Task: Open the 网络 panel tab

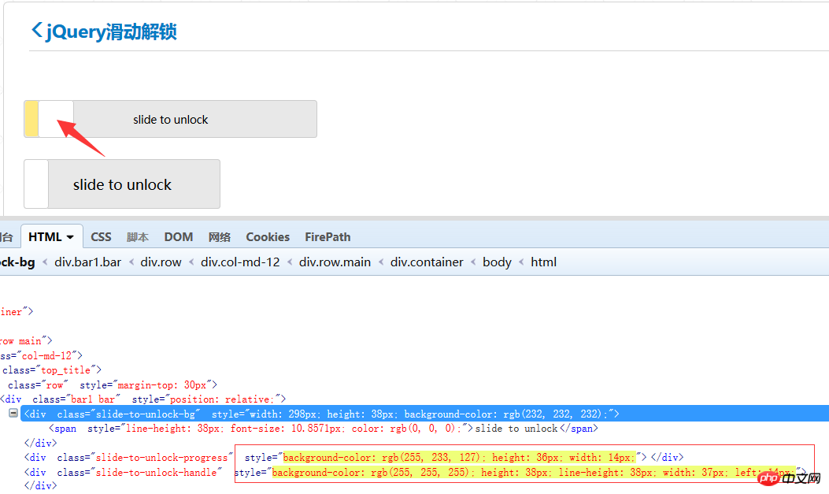Action: click(220, 237)
